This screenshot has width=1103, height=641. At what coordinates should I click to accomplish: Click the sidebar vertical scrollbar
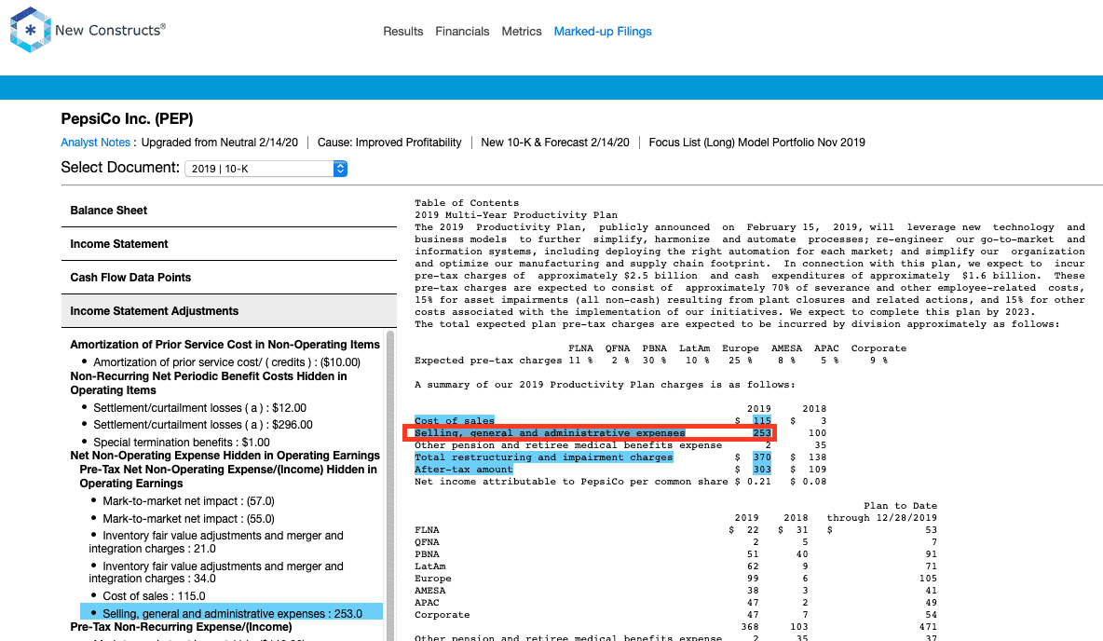pos(390,485)
